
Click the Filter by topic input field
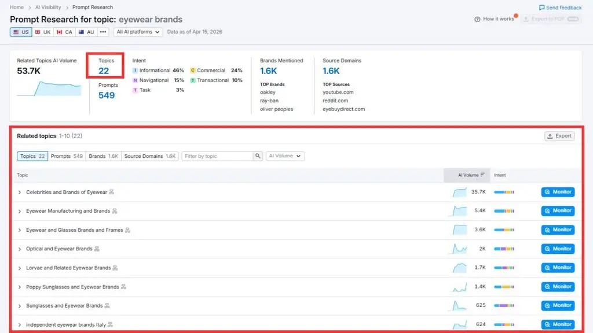(x=218, y=156)
